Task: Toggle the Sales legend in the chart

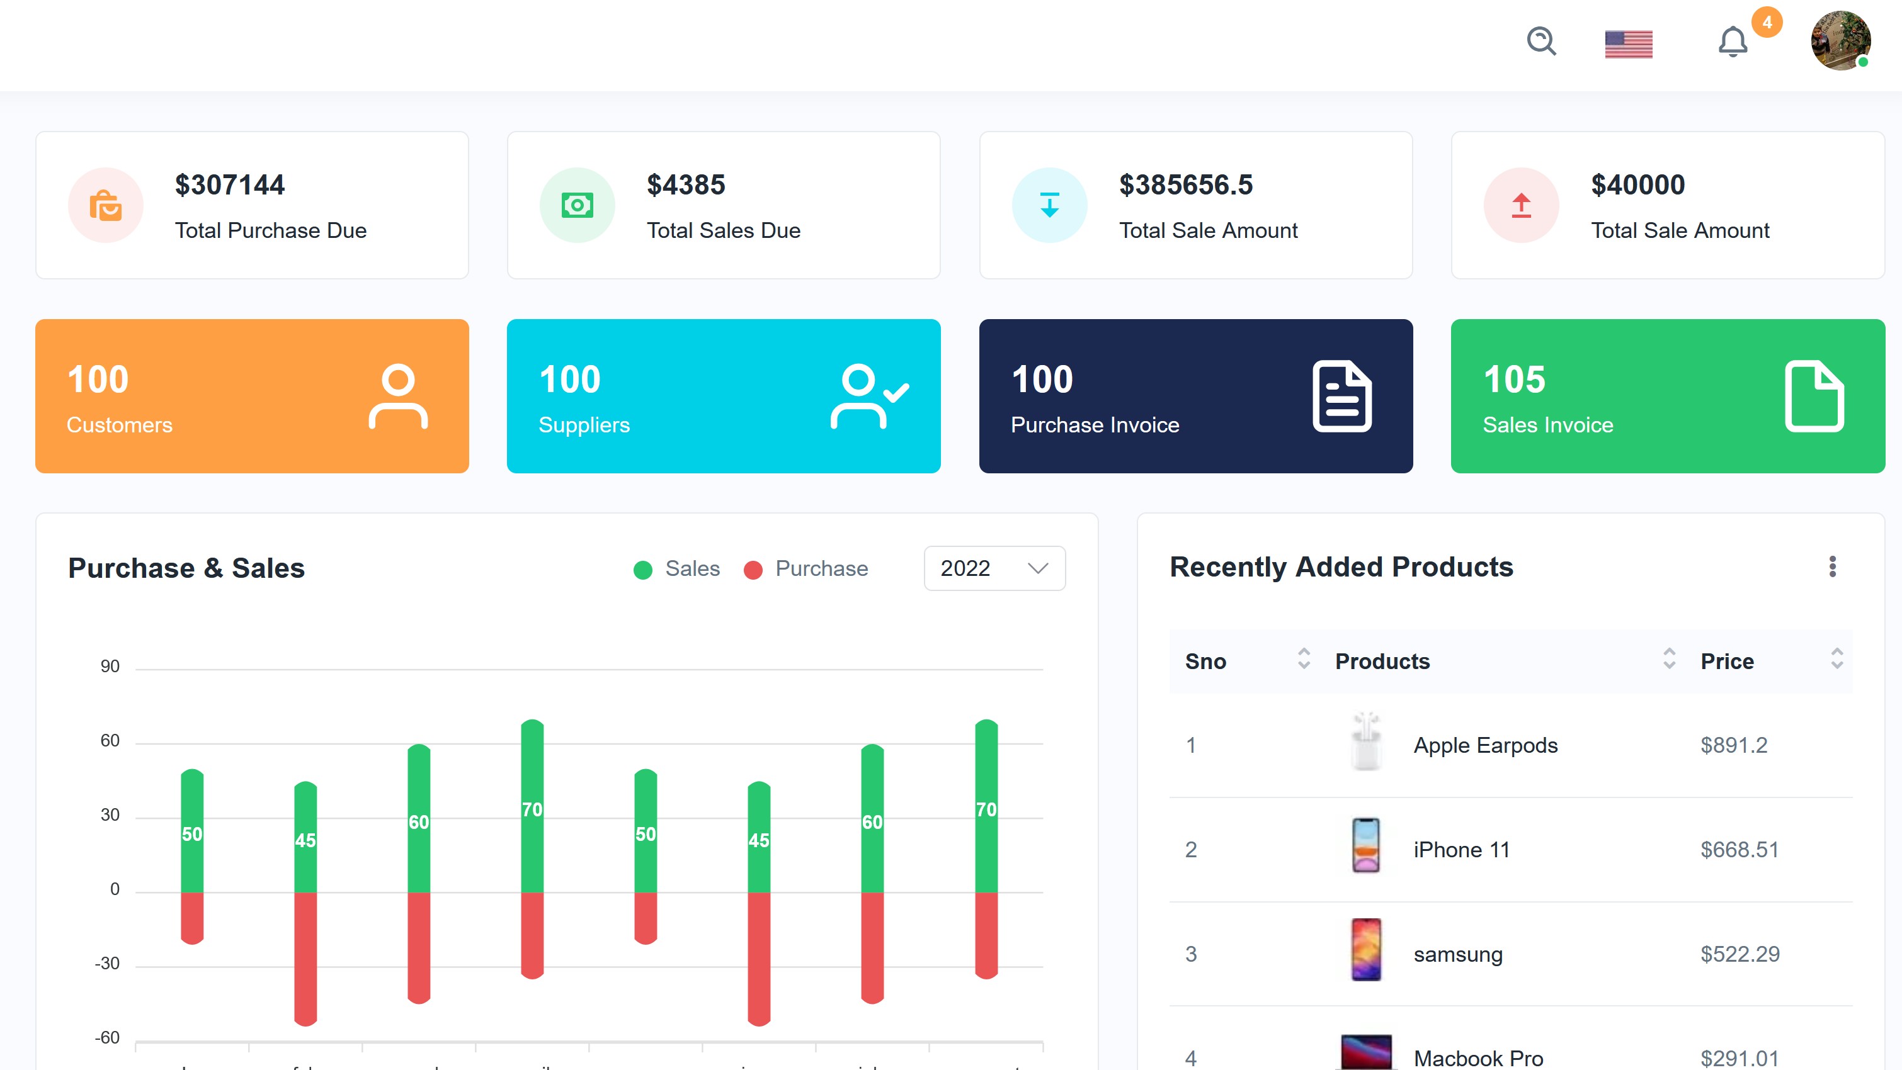Action: (677, 568)
